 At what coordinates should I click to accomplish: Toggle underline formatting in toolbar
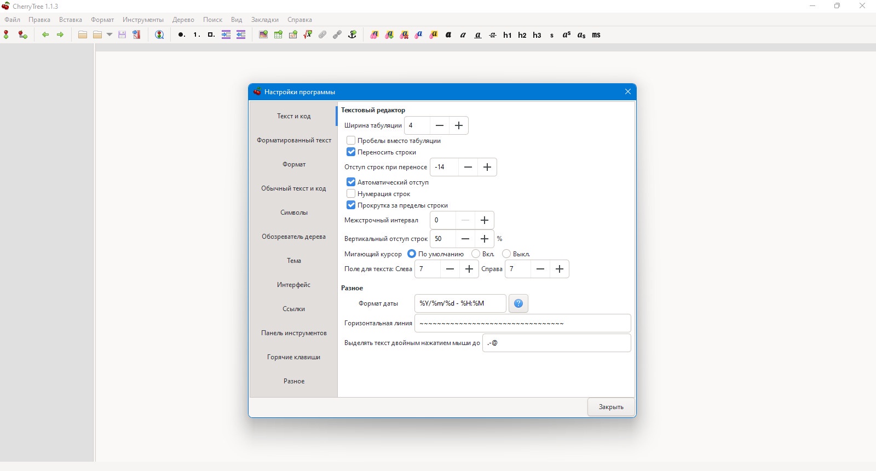click(x=477, y=35)
